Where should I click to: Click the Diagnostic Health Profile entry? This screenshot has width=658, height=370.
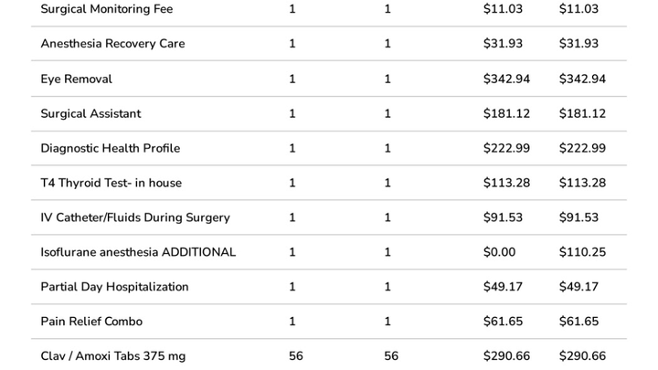point(110,148)
